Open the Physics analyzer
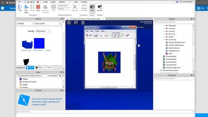The width and height of the screenshot is (208, 117). [100, 7]
